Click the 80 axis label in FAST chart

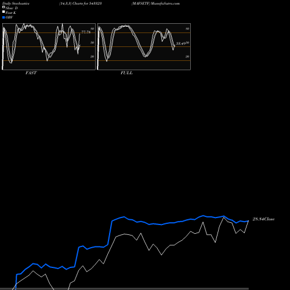[92, 29]
